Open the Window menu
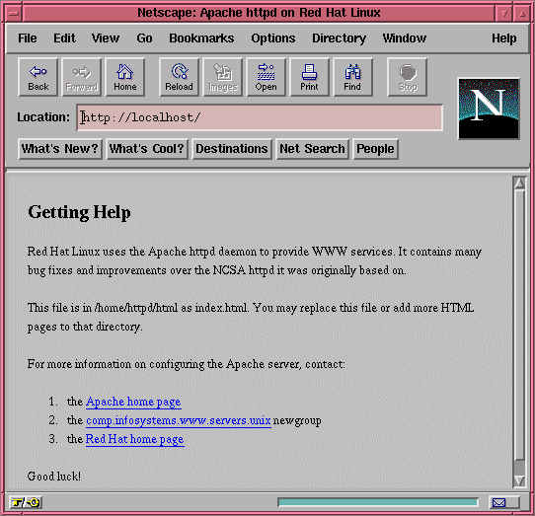Viewport: 535px width, 516px height. pos(405,38)
